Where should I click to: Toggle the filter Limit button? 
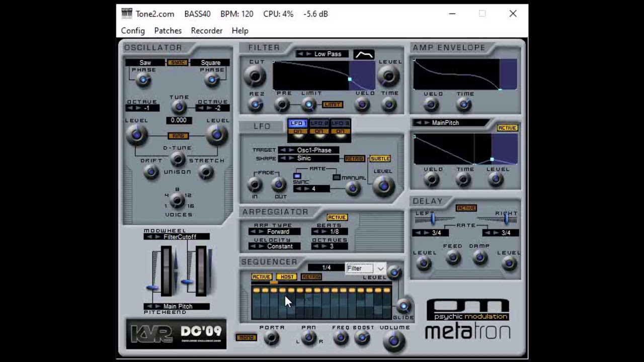click(333, 105)
